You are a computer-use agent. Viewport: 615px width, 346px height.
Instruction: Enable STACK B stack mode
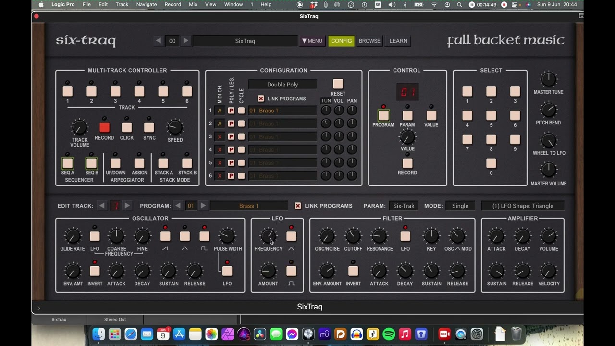click(187, 163)
